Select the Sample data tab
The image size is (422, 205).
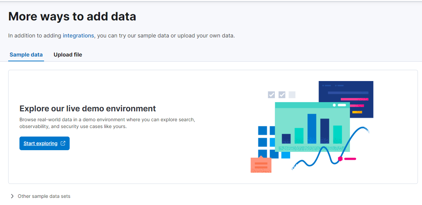[26, 54]
